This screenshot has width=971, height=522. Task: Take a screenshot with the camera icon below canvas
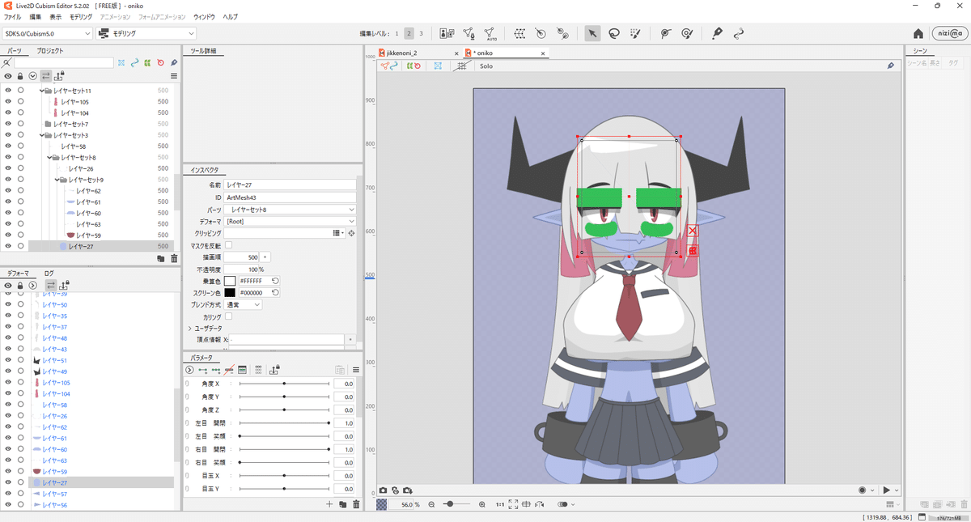(x=383, y=490)
